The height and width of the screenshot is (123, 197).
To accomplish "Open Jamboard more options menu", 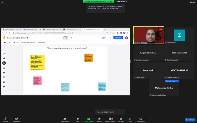I will click(x=111, y=38).
